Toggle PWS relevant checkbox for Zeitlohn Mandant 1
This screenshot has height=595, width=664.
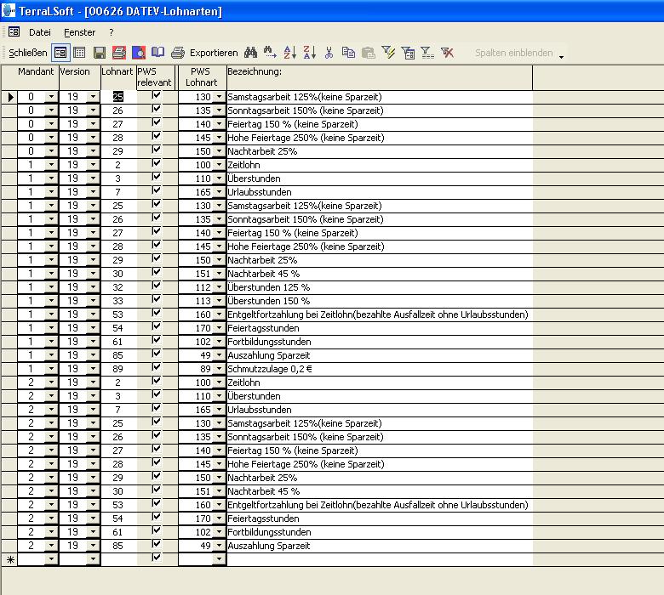coord(156,165)
